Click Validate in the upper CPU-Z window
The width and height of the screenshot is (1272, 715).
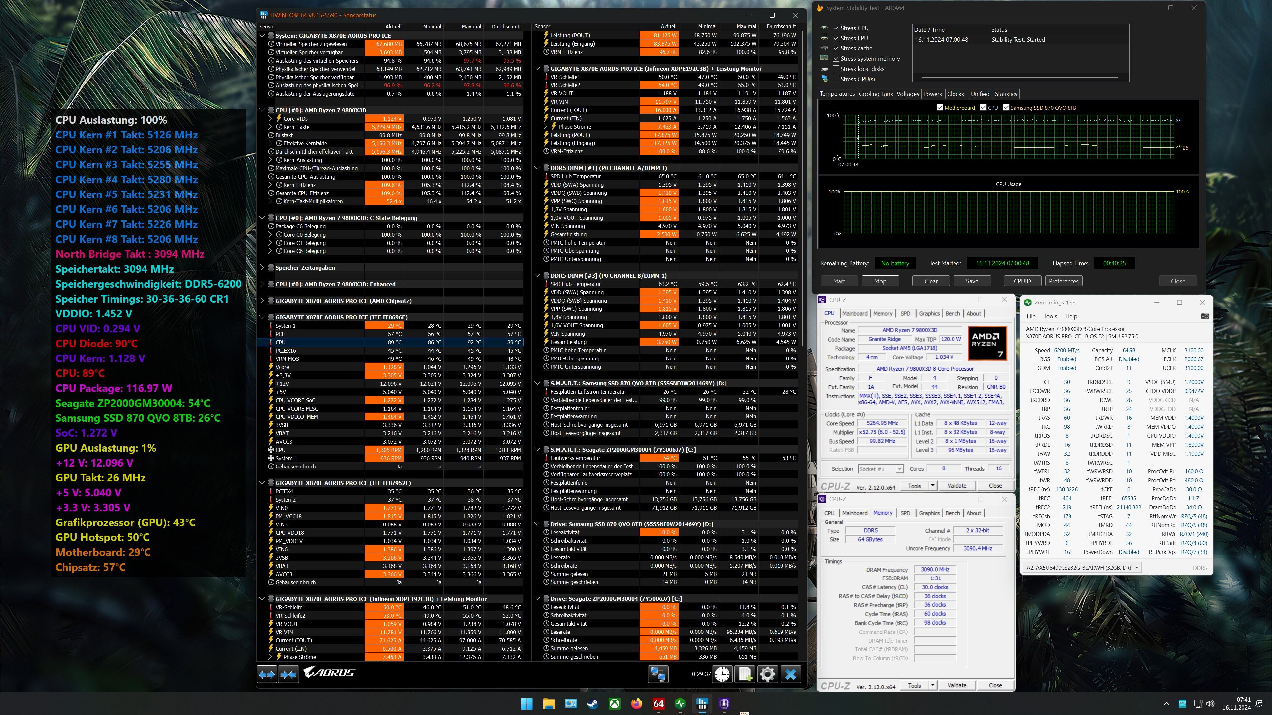(x=956, y=485)
